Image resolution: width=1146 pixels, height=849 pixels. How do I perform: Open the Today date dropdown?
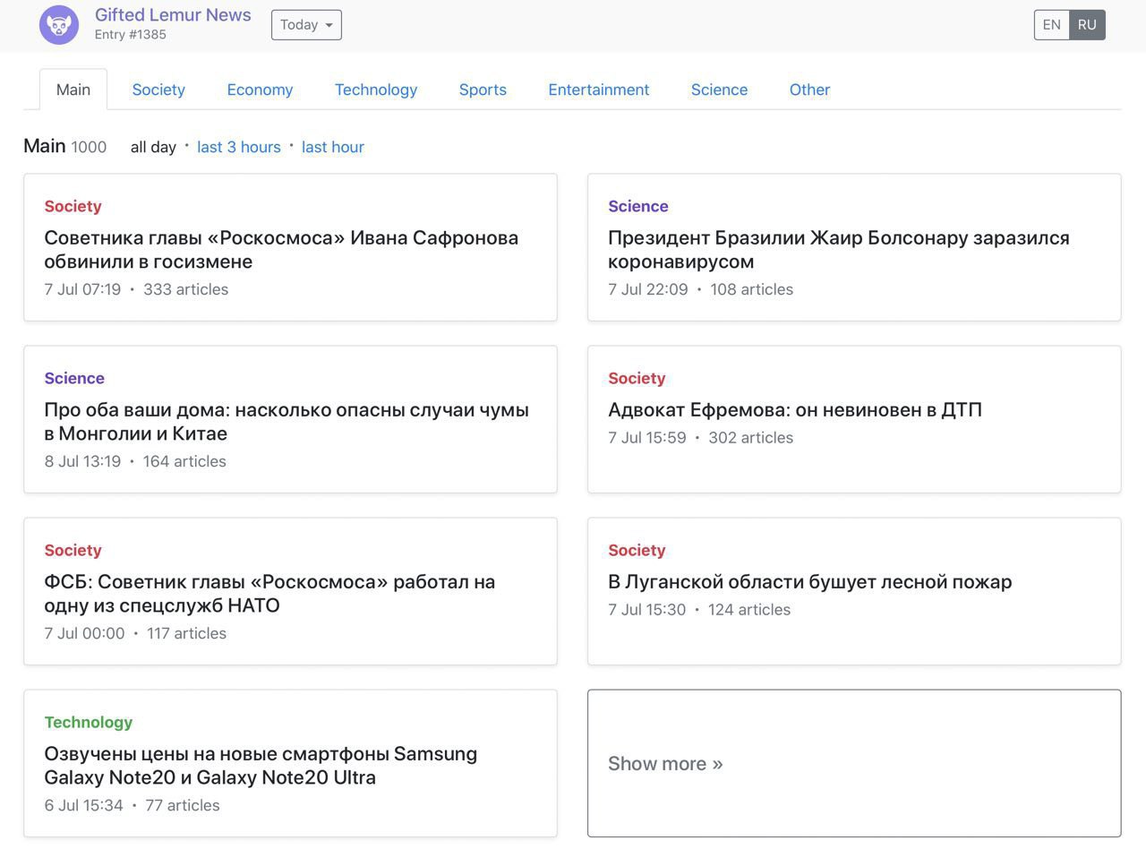(x=306, y=25)
